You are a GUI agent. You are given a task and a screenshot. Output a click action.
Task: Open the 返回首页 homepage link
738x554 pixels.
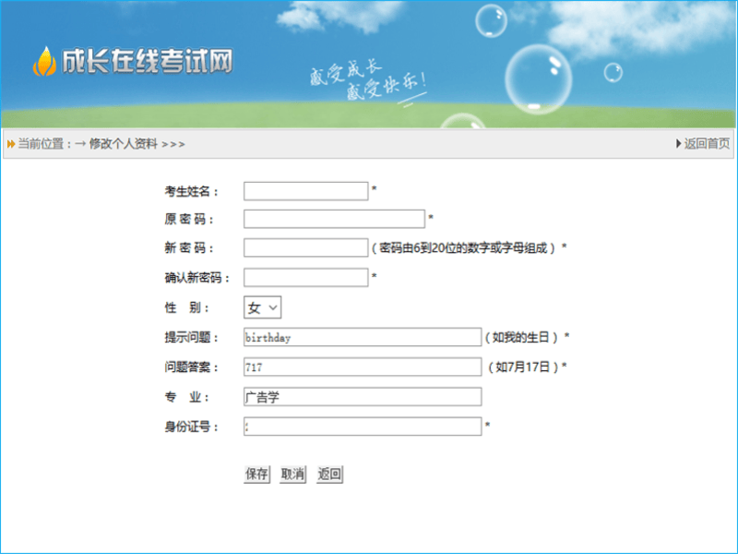click(706, 143)
